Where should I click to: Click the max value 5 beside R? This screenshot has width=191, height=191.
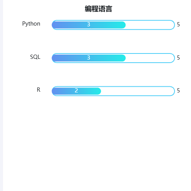pos(178,91)
